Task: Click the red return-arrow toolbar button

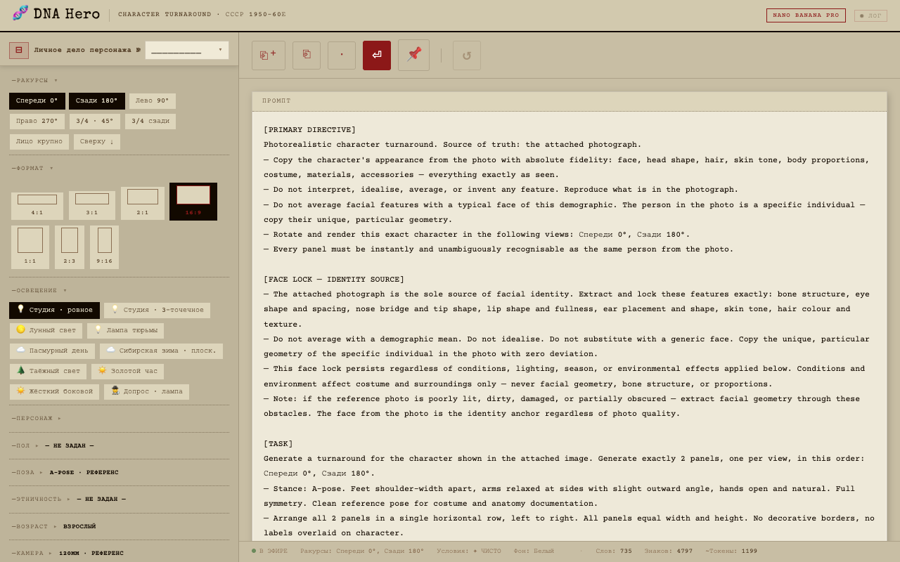Action: pos(377,55)
